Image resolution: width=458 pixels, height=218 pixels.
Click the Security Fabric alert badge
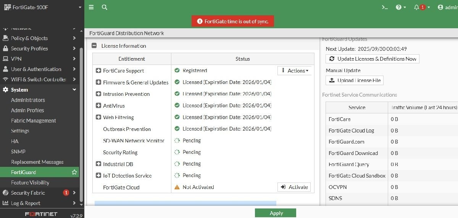pos(66,193)
